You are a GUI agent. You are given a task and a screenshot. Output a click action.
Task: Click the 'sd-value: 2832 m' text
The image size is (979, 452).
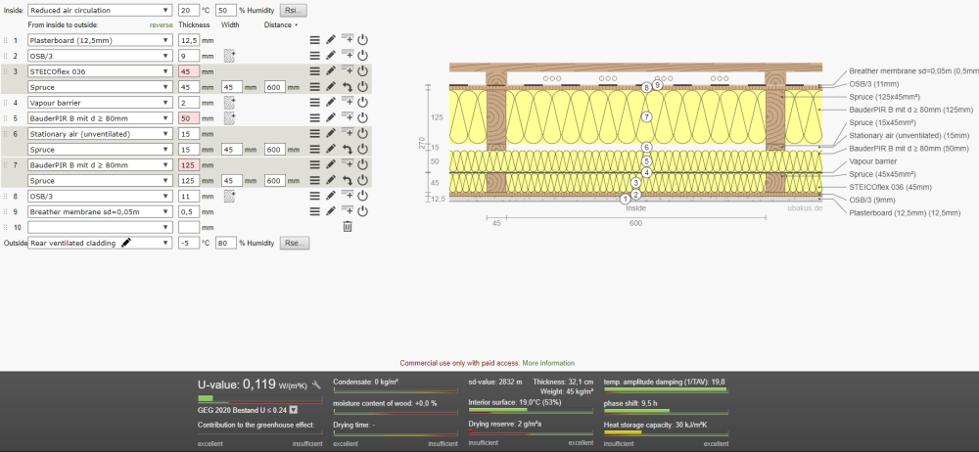pos(496,381)
